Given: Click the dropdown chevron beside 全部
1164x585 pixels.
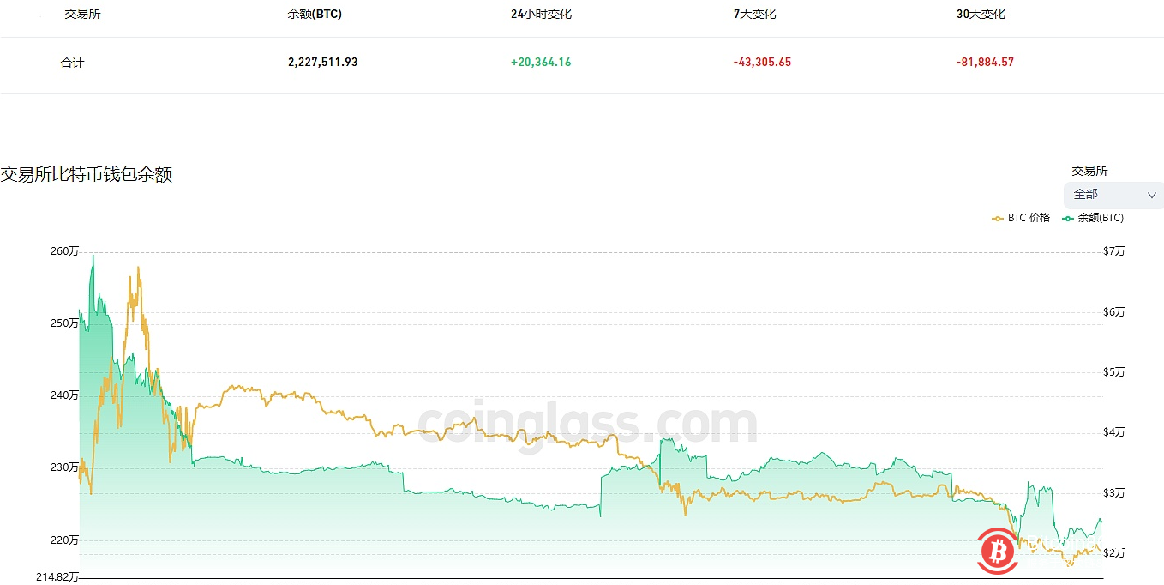Looking at the screenshot, I should tap(1153, 195).
